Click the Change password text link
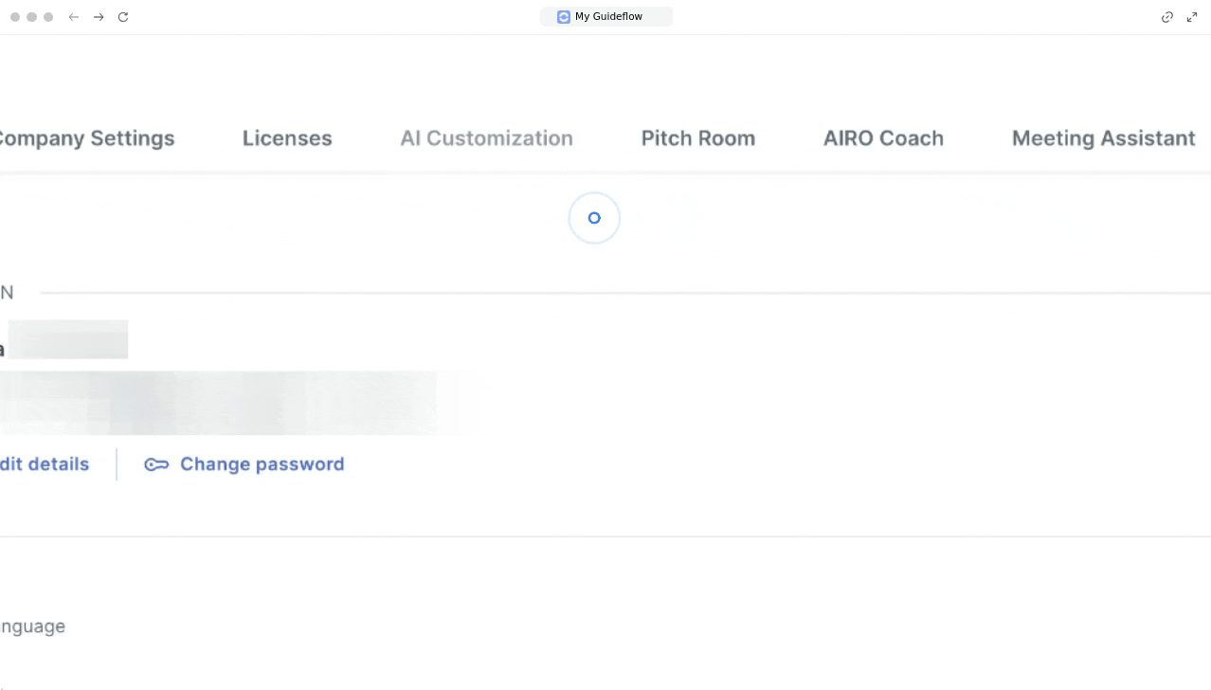 click(262, 464)
